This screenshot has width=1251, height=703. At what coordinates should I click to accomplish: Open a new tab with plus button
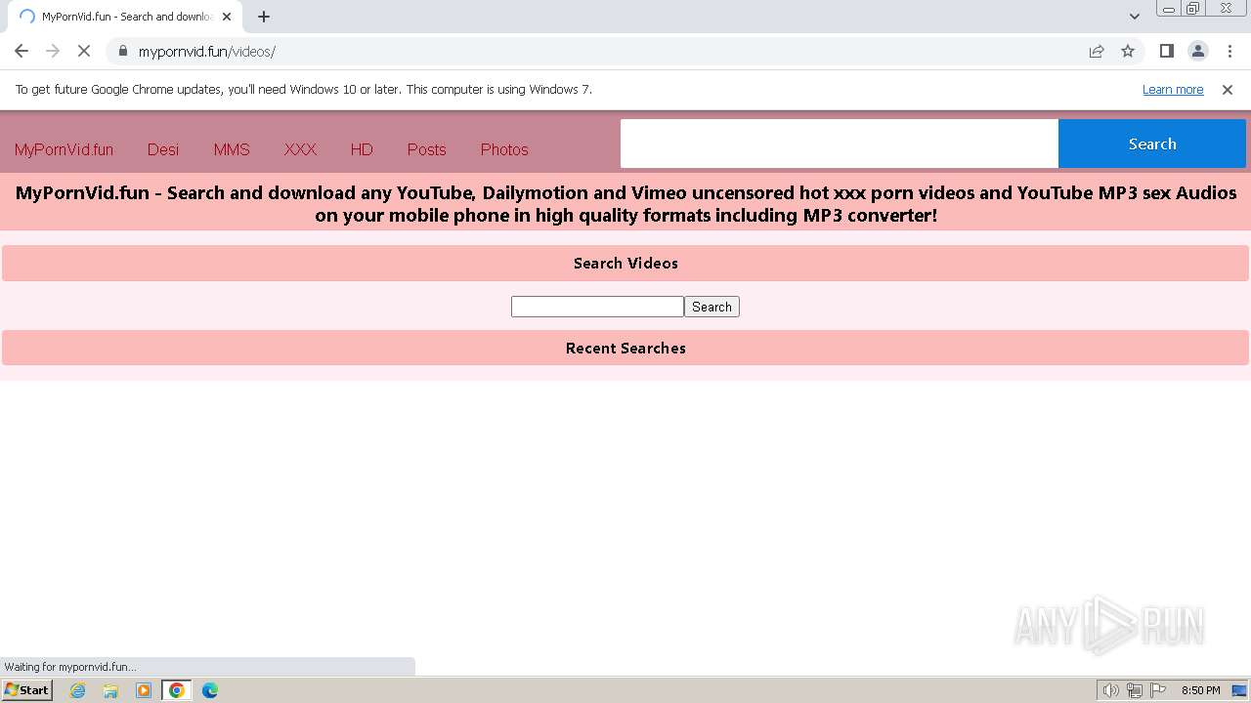pos(264,17)
